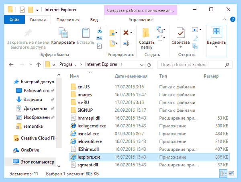Go up one folder level

(39, 65)
